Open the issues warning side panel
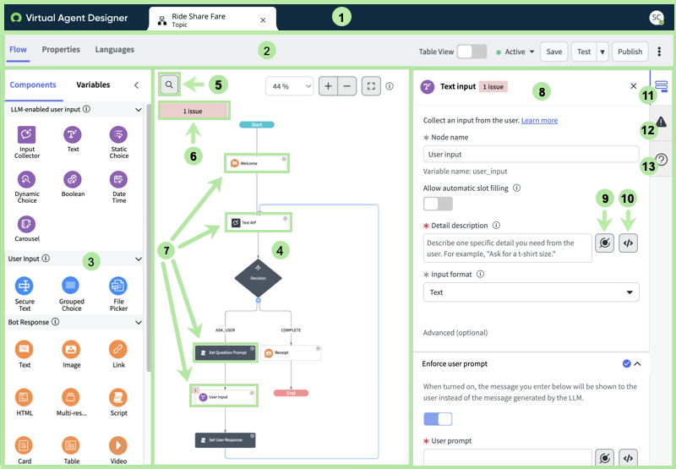The width and height of the screenshot is (676, 469). point(661,122)
